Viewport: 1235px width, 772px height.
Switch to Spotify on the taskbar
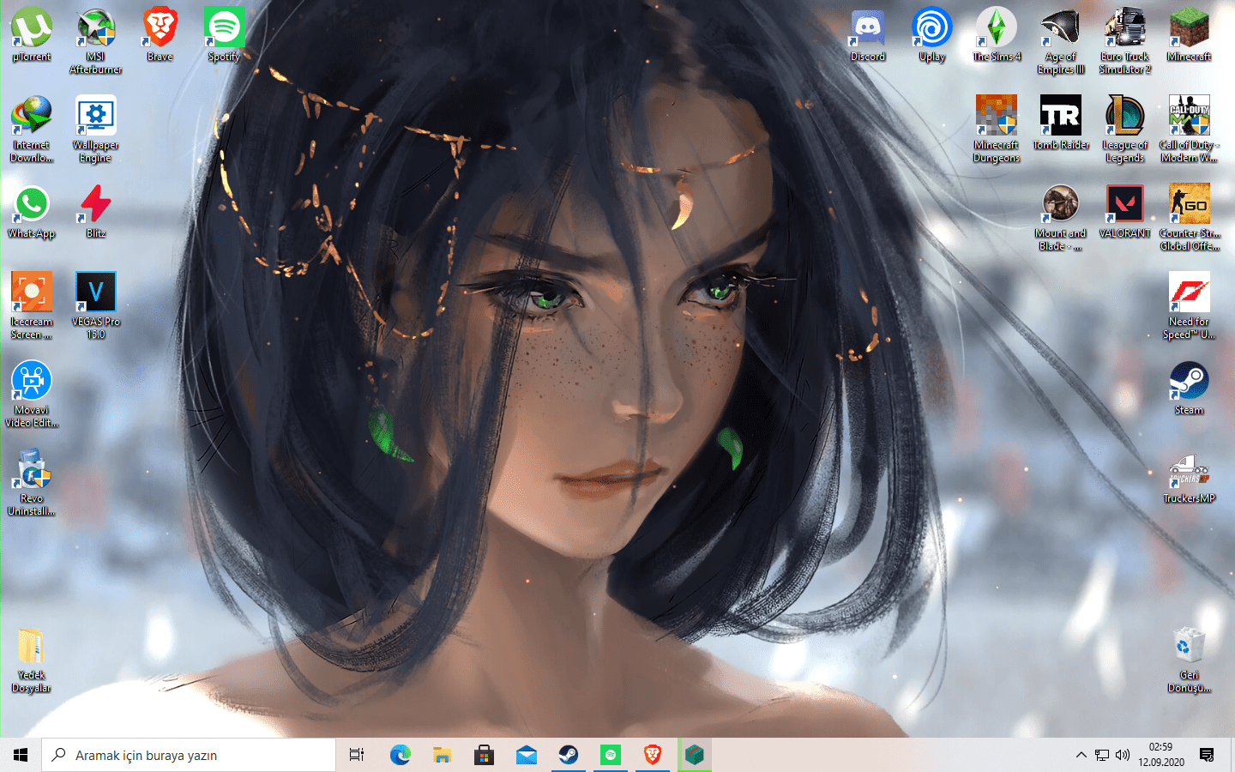click(610, 755)
